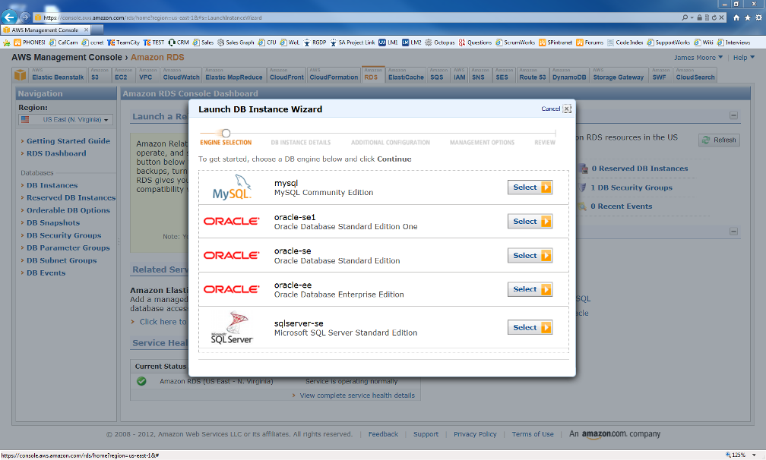The height and width of the screenshot is (460, 766).
Task: Select the oracle-se1 engine
Action: [530, 222]
